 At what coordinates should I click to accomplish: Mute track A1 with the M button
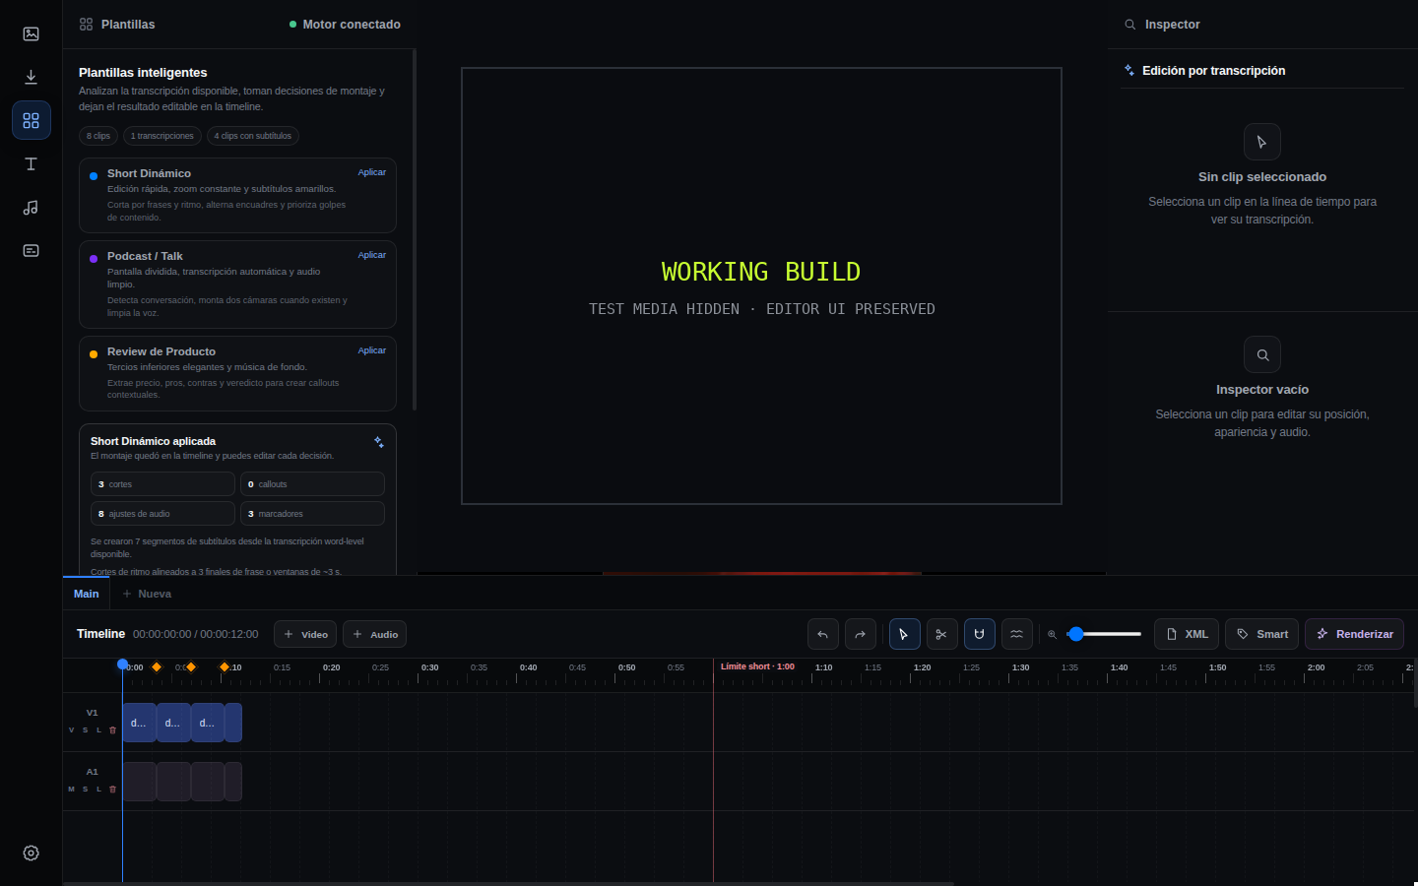(x=71, y=790)
